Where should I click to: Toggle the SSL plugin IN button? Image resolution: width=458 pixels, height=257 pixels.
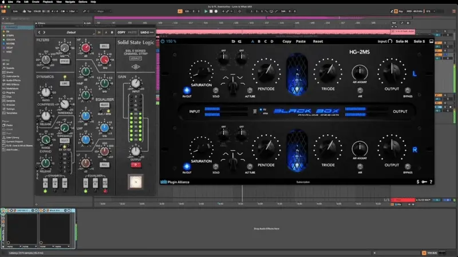pyautogui.click(x=99, y=33)
